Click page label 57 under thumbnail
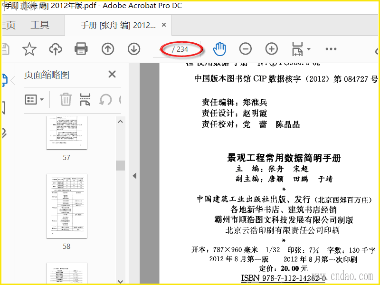 66,158
